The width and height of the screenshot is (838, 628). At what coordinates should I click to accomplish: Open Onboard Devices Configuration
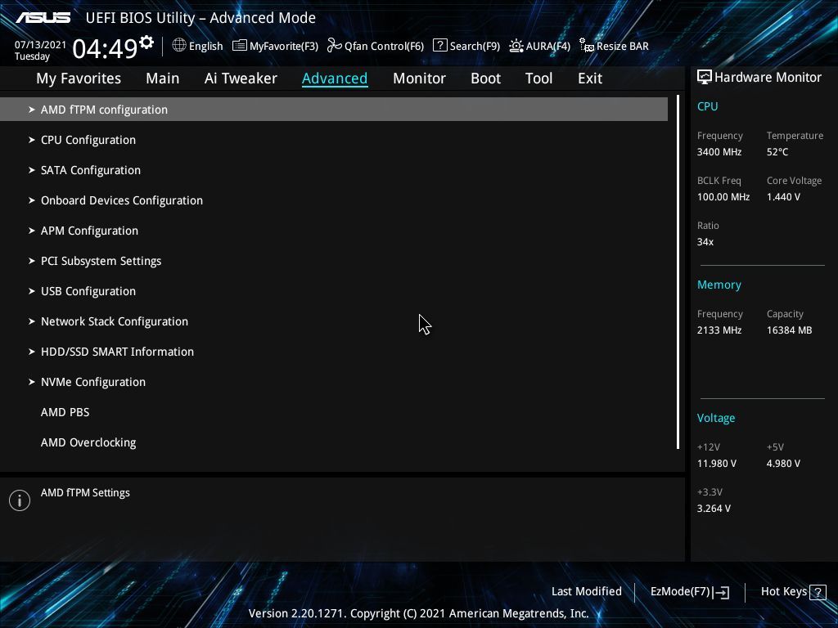click(334, 200)
